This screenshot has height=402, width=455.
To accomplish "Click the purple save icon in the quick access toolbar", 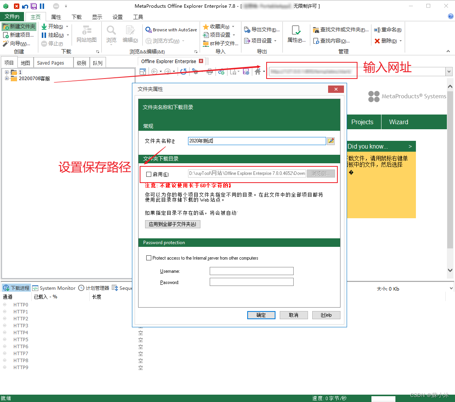I will (x=34, y=6).
